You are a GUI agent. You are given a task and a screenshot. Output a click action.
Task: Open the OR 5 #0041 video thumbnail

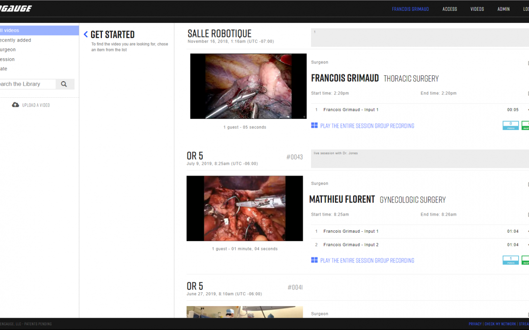click(x=244, y=312)
